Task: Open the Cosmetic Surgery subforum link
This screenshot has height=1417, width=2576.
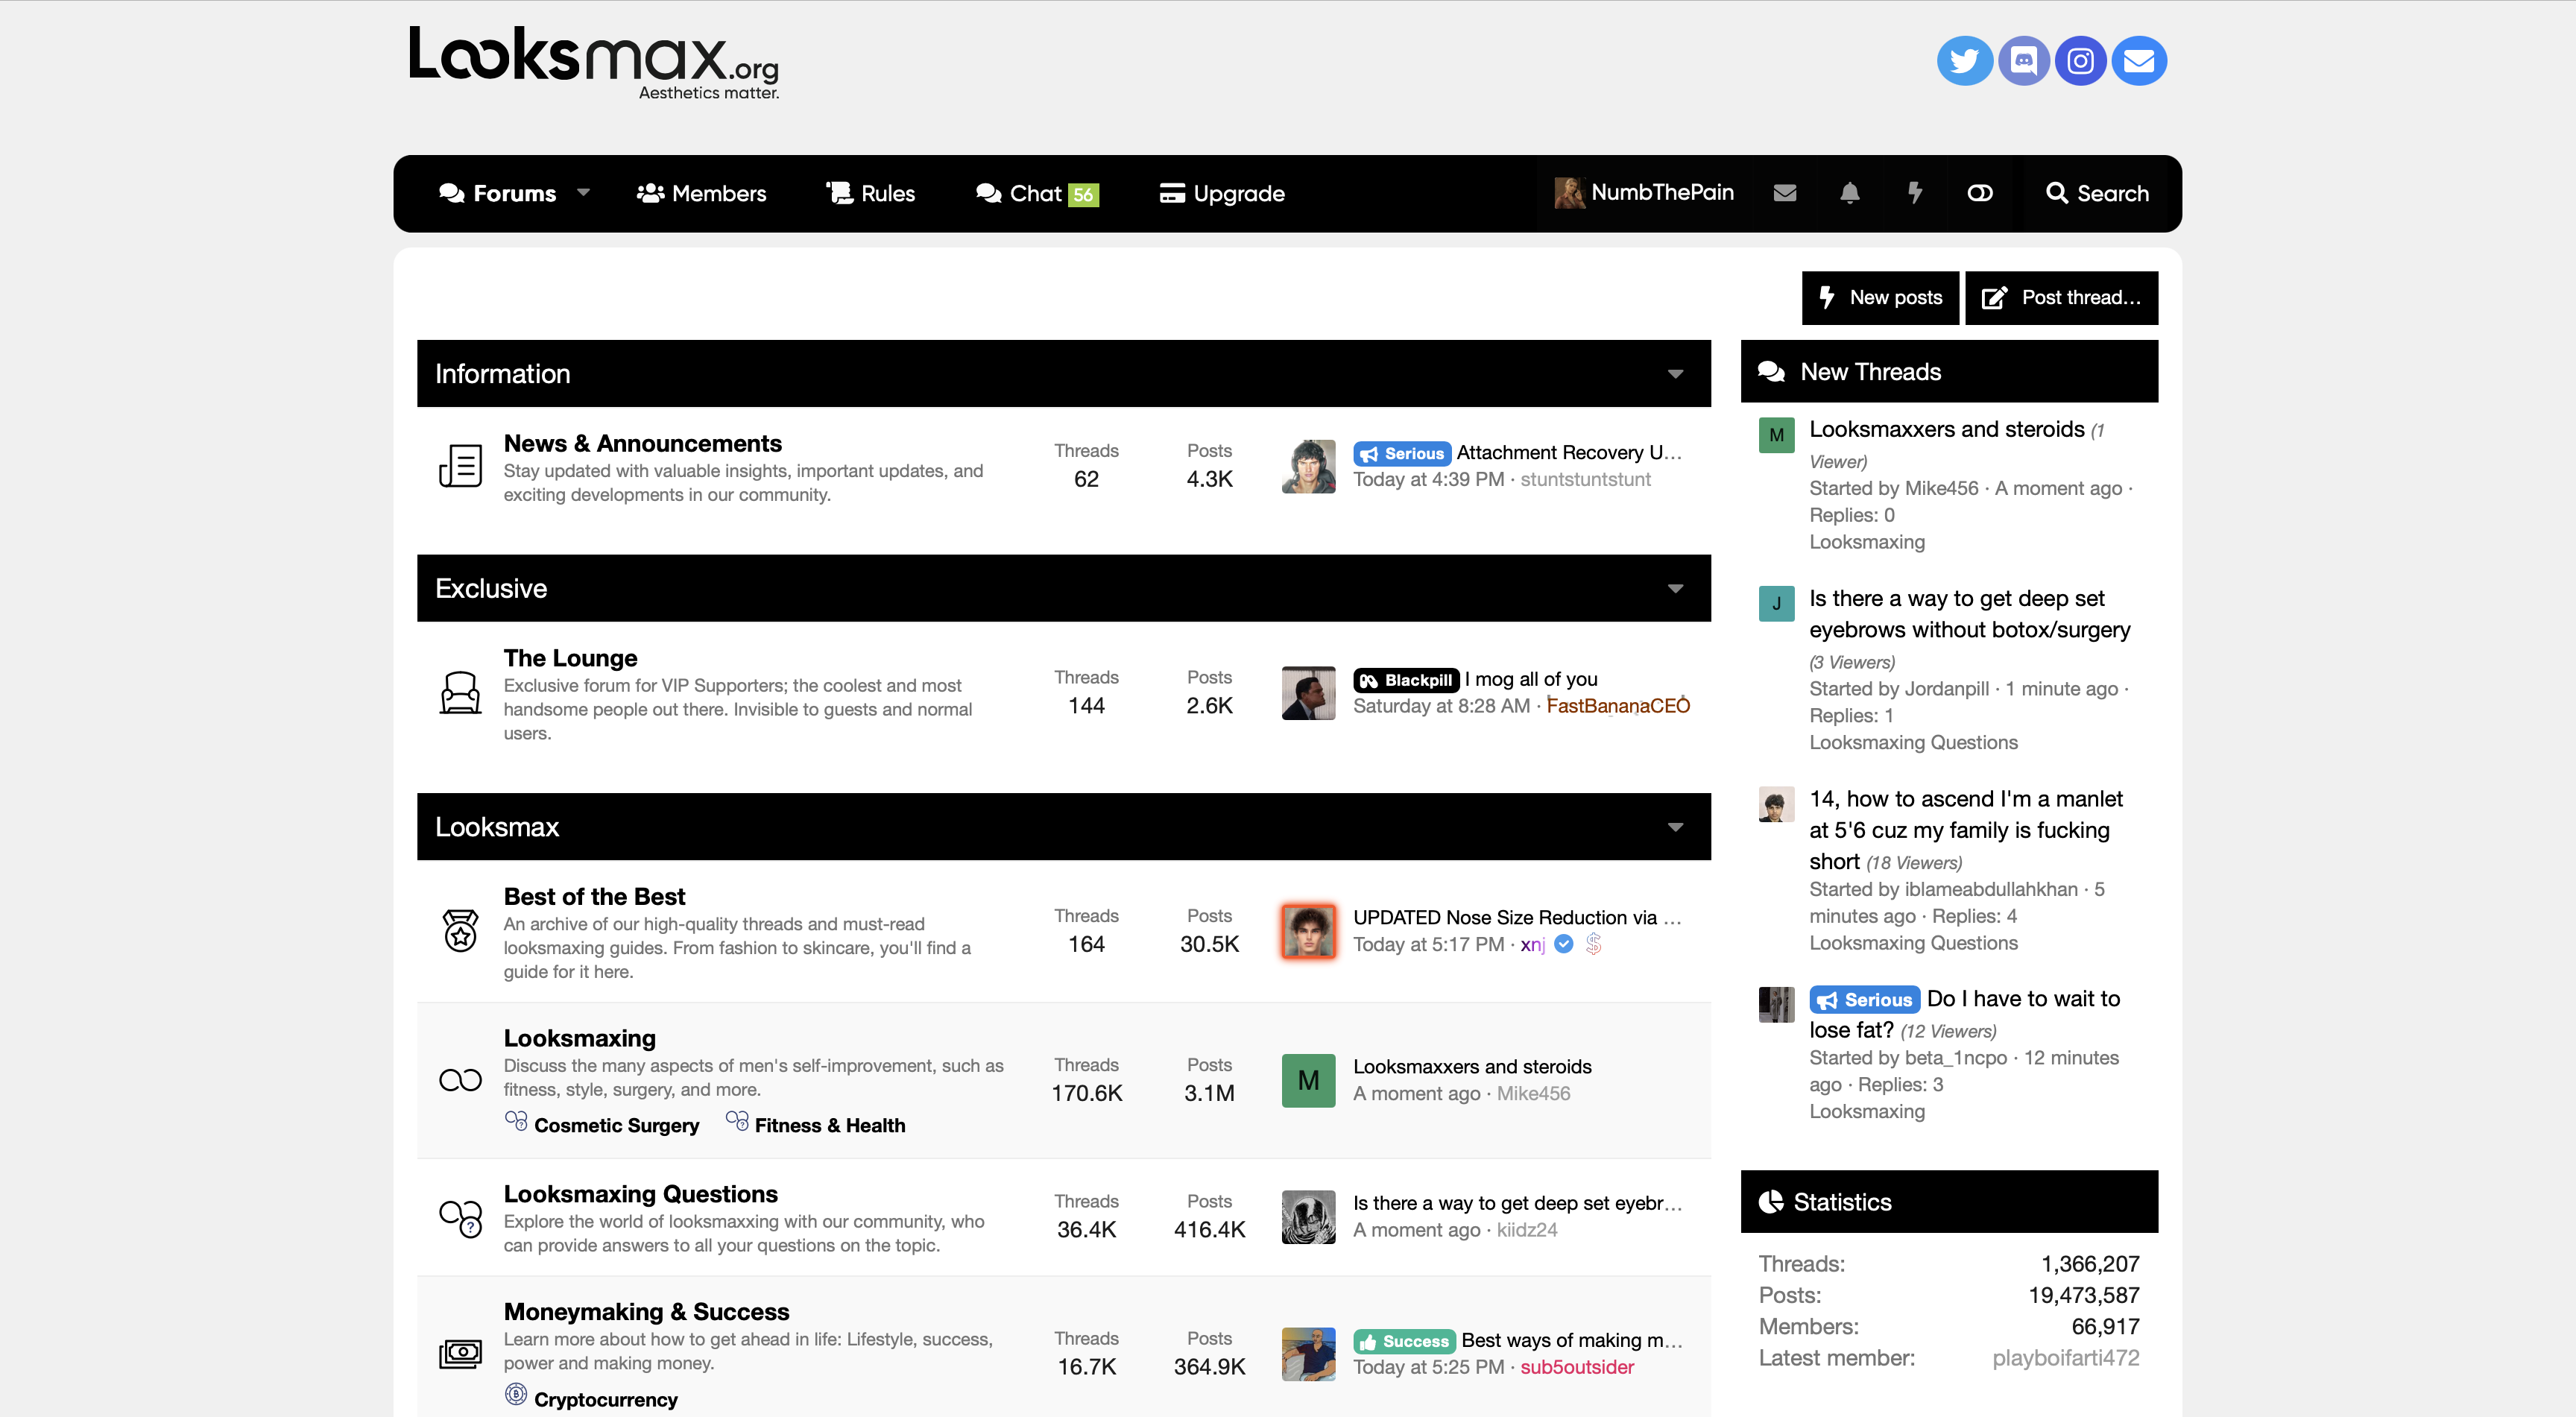Action: tap(616, 1125)
